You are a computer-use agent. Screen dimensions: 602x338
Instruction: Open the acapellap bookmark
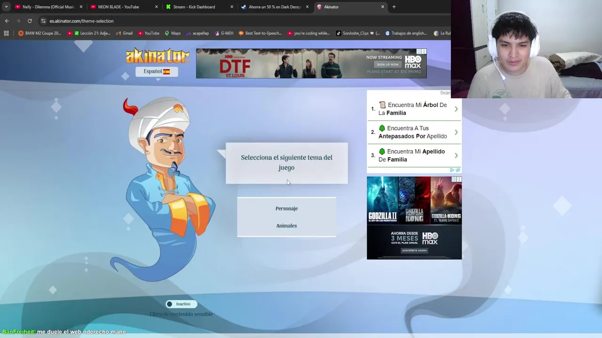click(198, 33)
